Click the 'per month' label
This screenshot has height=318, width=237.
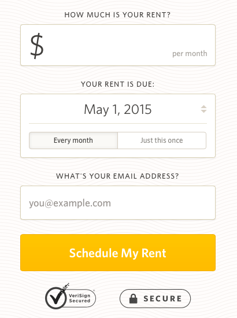[190, 54]
